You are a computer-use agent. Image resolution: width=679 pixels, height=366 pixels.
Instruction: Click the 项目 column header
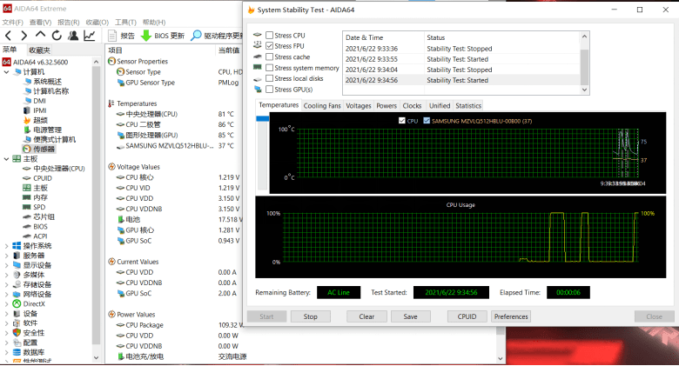point(160,50)
